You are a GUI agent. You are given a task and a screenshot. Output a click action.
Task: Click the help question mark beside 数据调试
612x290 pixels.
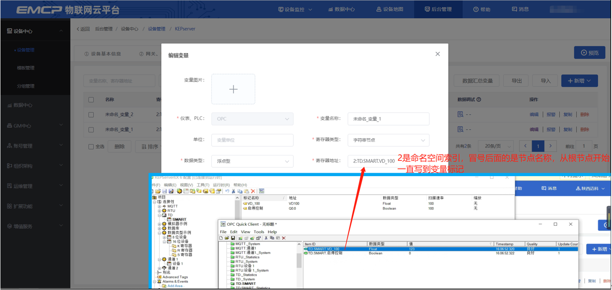click(479, 100)
